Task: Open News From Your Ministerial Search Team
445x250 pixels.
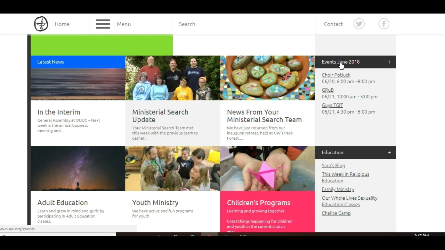Action: [x=264, y=116]
